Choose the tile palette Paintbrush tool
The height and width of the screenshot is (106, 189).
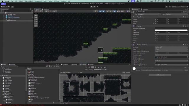92,67
